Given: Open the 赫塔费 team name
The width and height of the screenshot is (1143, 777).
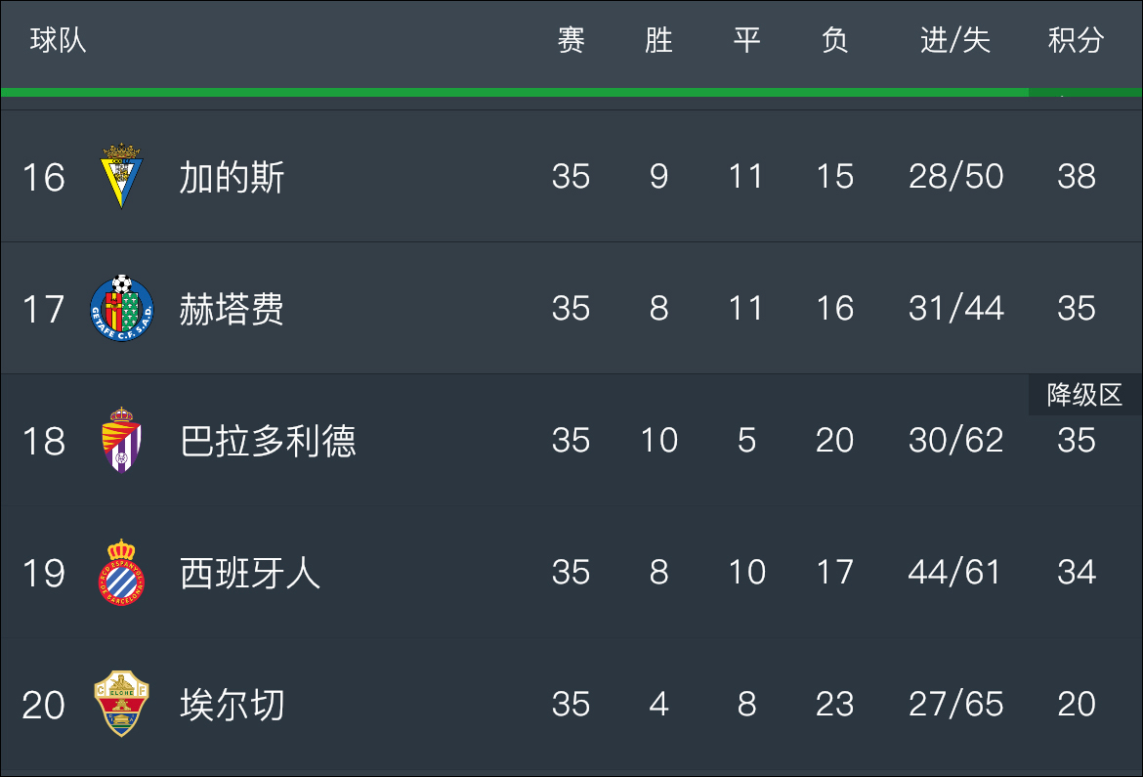Looking at the screenshot, I should (x=232, y=310).
